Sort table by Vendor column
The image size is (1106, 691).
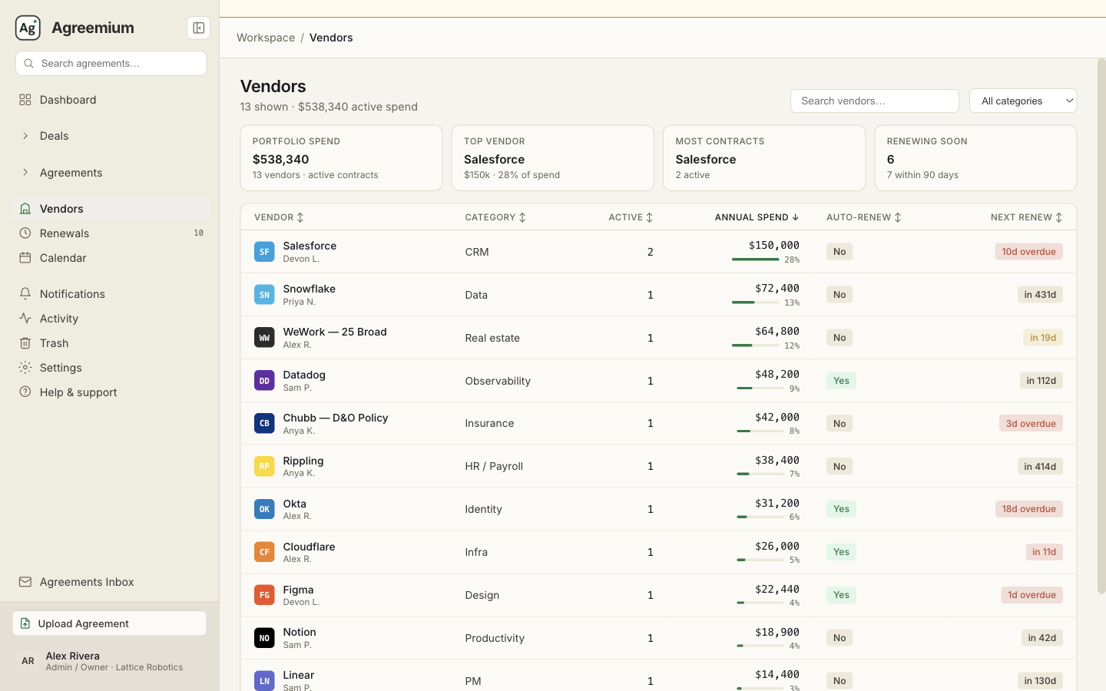click(x=280, y=217)
